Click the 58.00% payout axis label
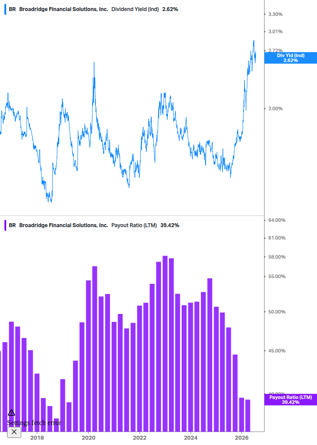317x445 pixels. [x=277, y=257]
